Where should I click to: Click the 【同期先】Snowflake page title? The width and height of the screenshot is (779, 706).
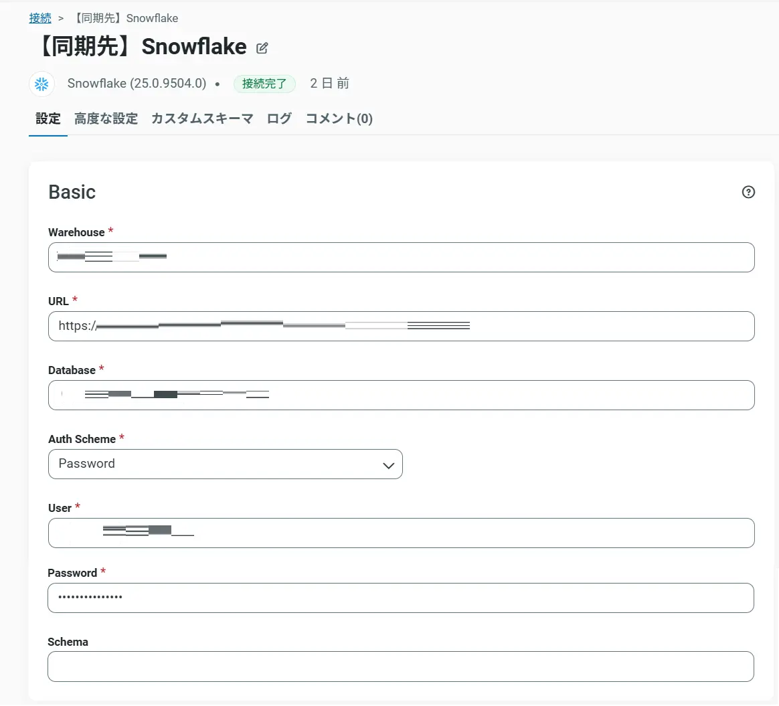coord(141,47)
